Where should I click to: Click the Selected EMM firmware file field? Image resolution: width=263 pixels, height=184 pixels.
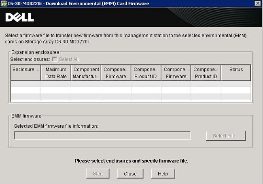point(102,136)
